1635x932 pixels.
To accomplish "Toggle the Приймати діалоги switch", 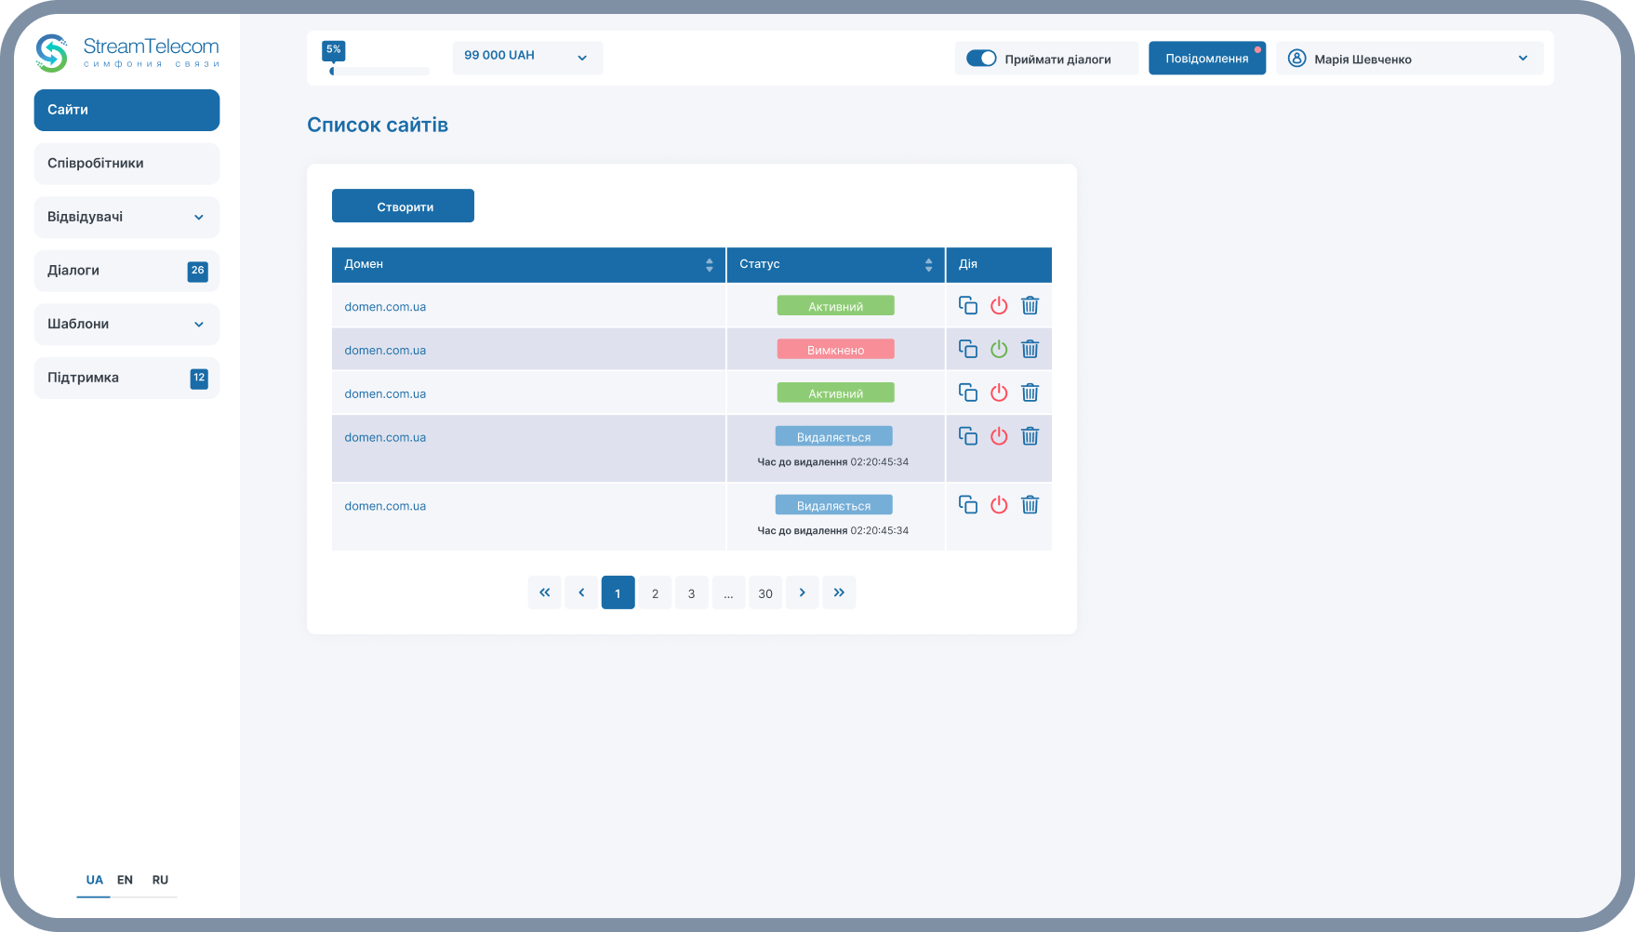I will tap(981, 59).
